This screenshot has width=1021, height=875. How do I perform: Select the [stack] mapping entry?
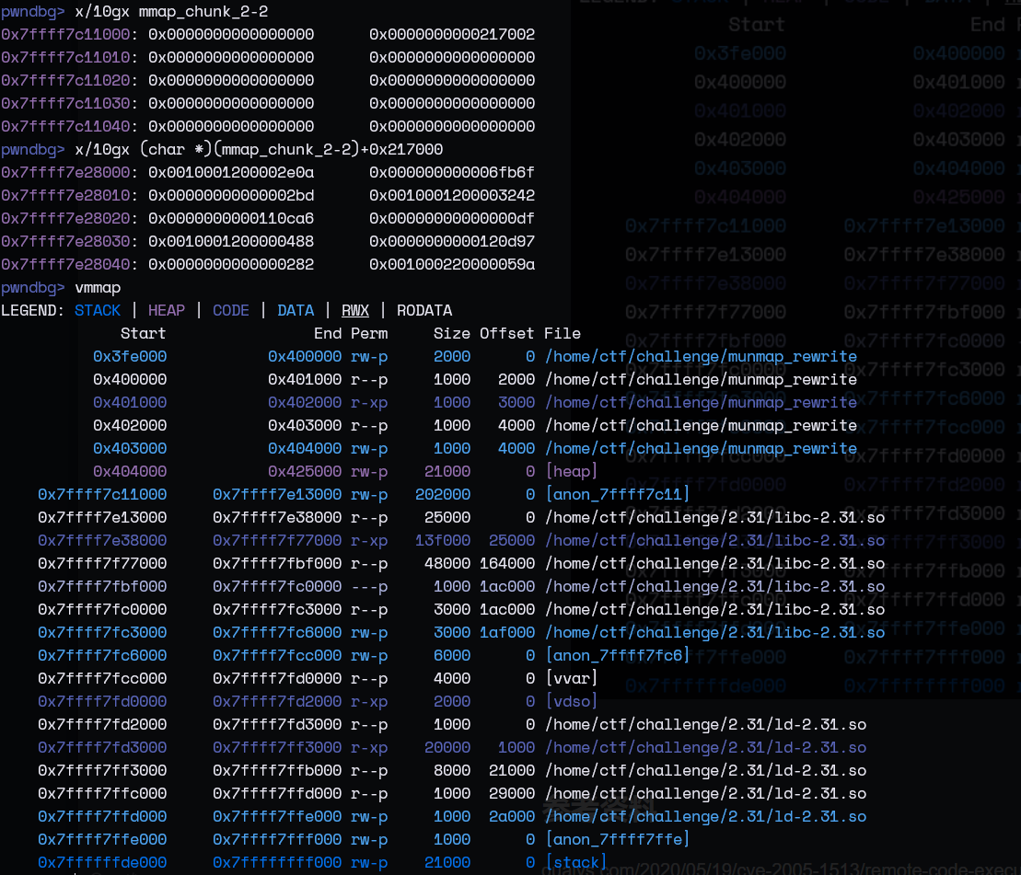(x=576, y=862)
